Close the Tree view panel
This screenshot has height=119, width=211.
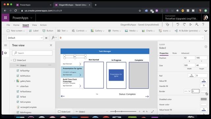pos(51,45)
